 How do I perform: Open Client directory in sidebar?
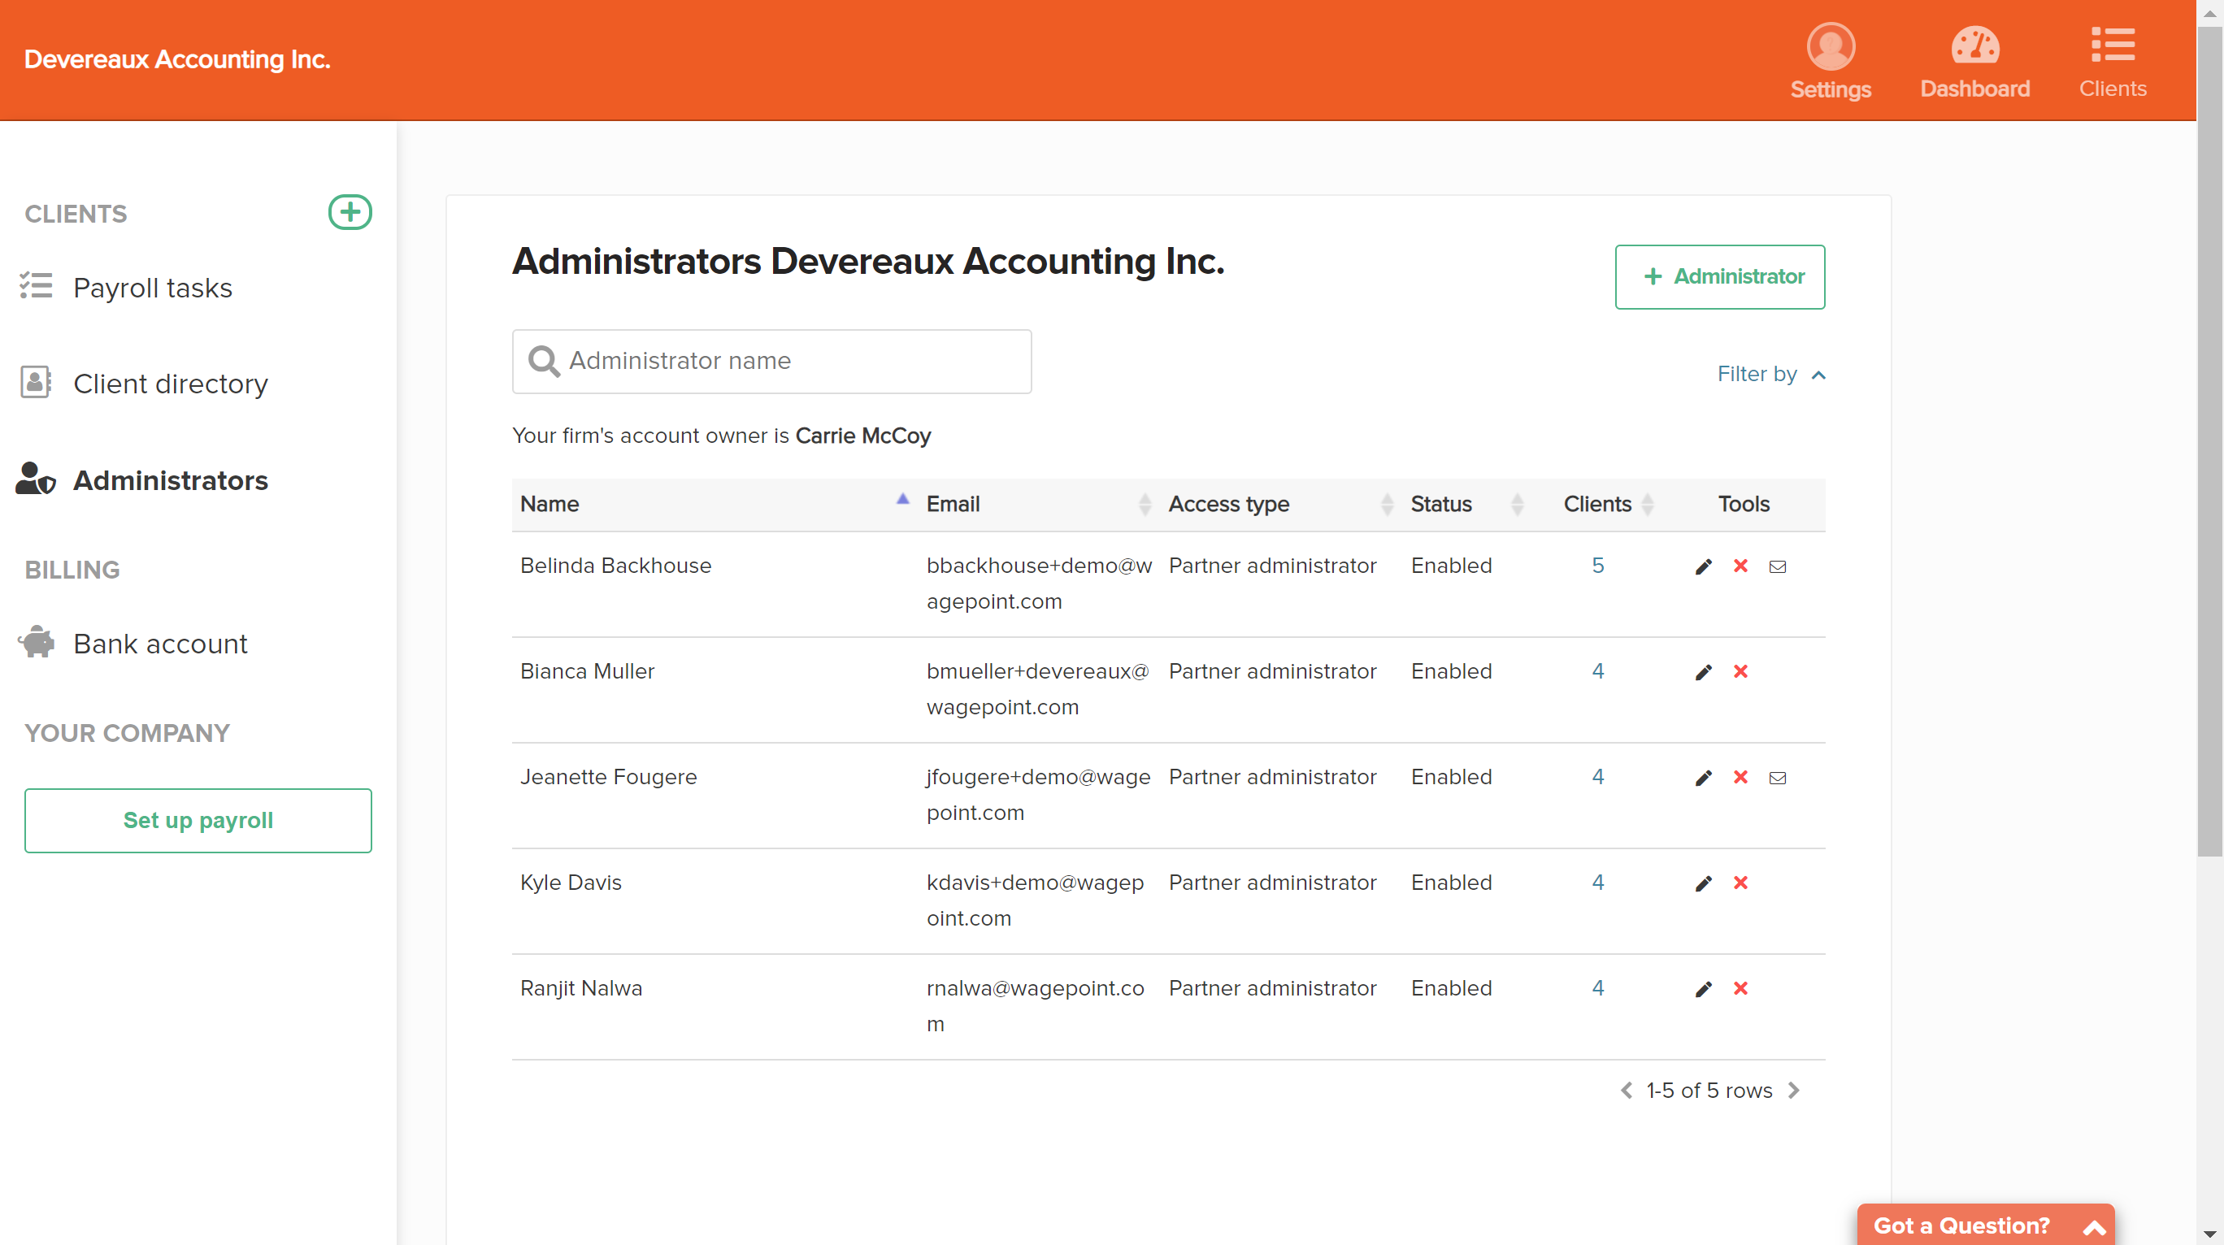[170, 384]
